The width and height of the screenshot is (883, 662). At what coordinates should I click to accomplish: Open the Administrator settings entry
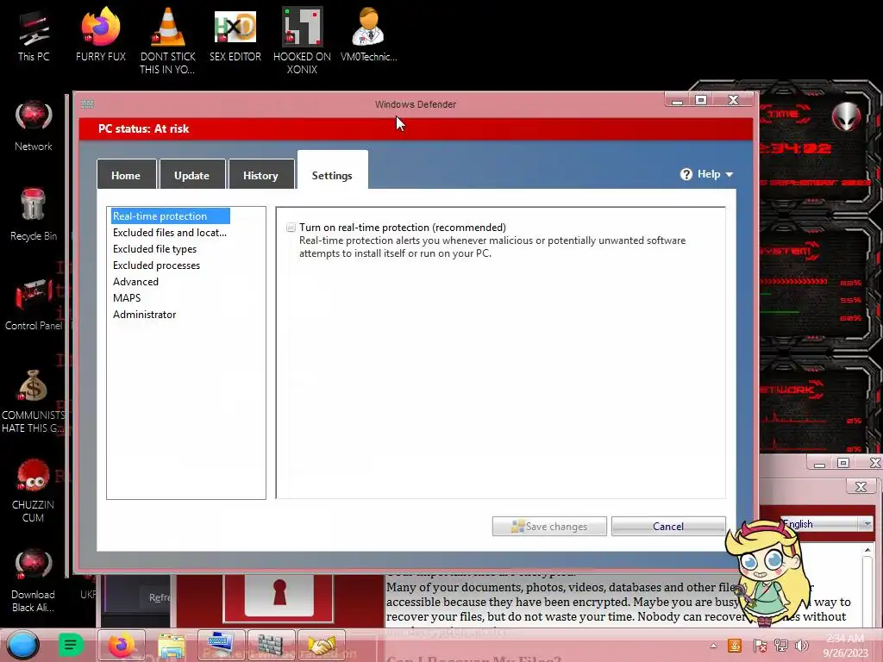144,314
